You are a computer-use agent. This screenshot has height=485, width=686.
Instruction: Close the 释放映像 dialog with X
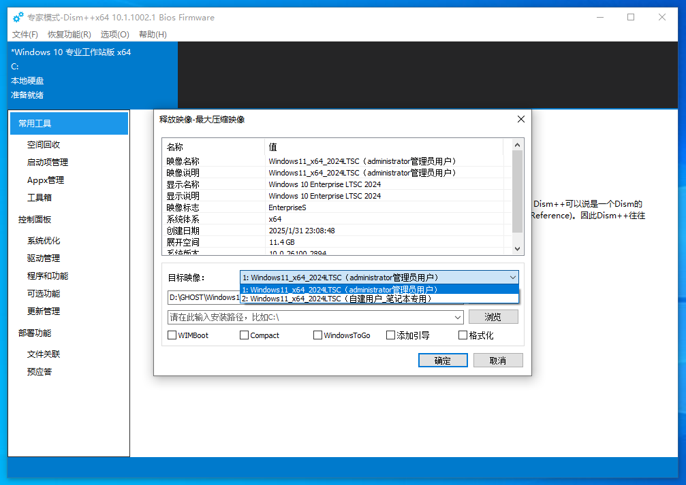click(521, 119)
